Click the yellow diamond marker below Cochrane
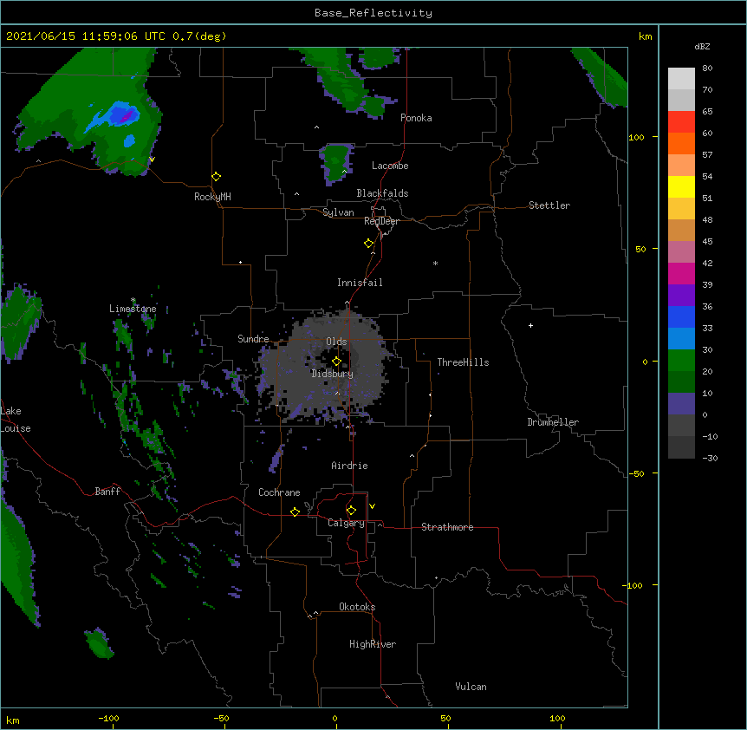This screenshot has width=747, height=730. click(295, 512)
